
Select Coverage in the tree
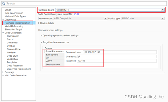coord(9,72)
